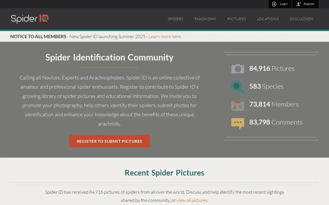Click the 83,798 Comments statistic
Screen dimensions: 329x205
[276, 122]
